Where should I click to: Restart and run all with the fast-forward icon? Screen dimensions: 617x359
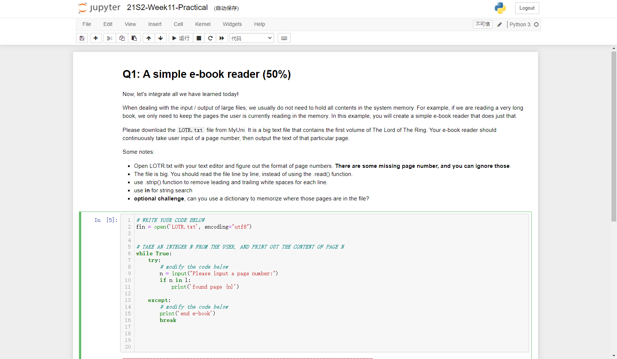[222, 38]
